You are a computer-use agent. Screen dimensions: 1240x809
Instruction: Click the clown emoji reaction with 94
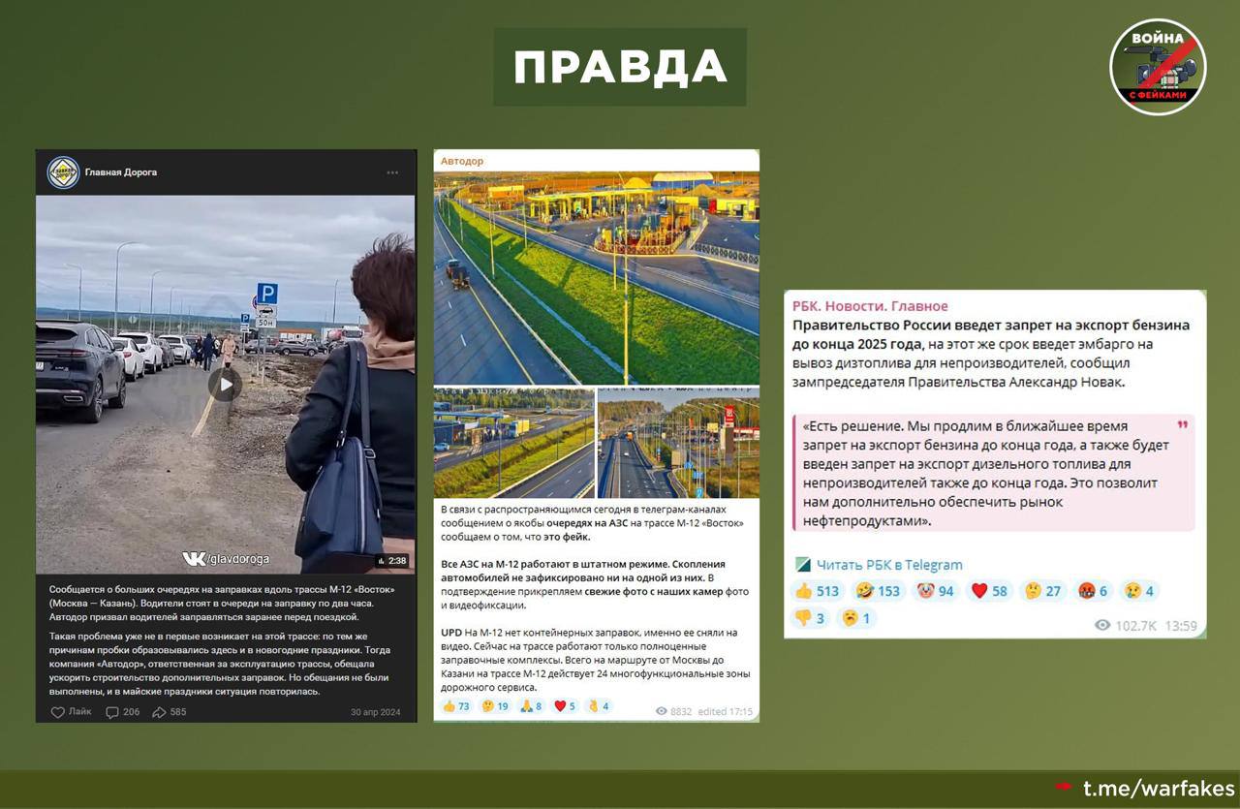tap(936, 591)
